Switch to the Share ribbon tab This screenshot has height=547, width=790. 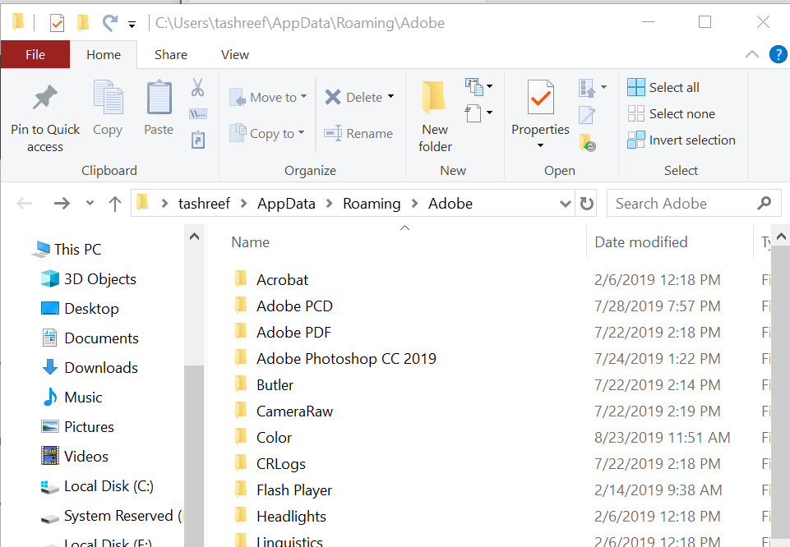[x=171, y=54]
